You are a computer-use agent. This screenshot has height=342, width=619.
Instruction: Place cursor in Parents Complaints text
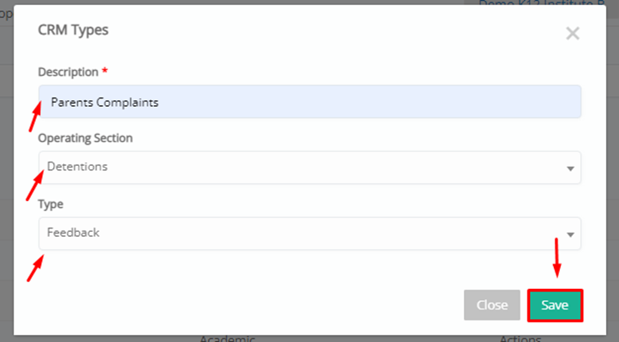coord(104,103)
